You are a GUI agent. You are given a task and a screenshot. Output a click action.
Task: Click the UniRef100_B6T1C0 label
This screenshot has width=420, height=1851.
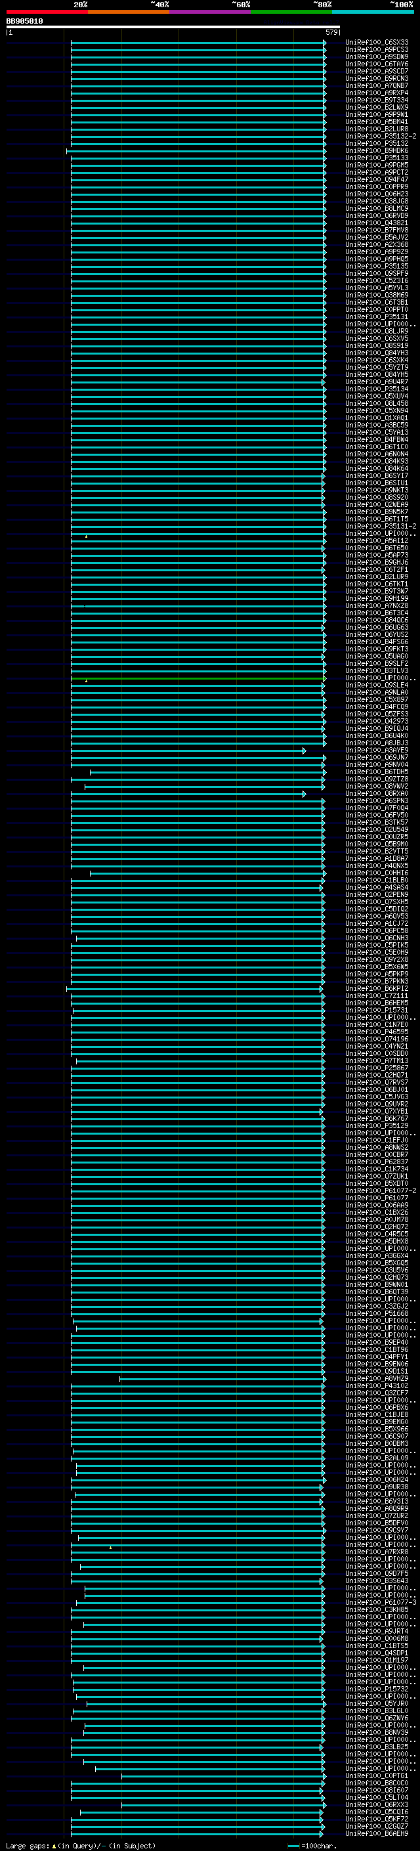[377, 447]
